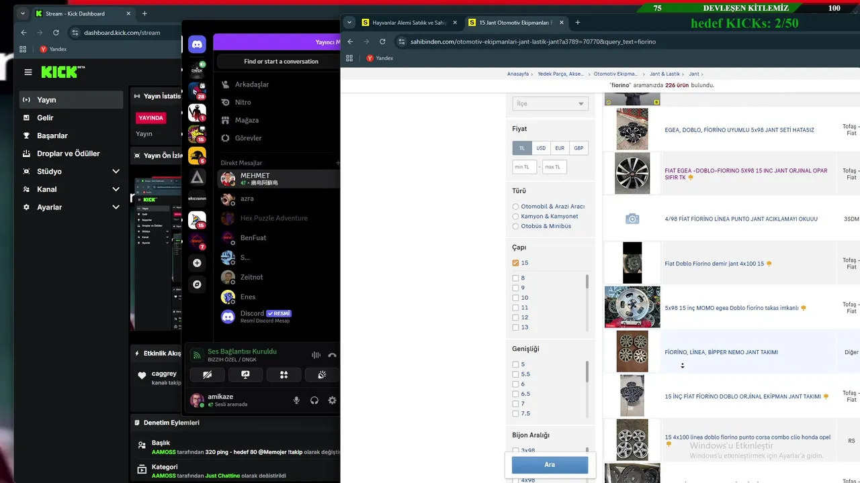The width and height of the screenshot is (860, 483).
Task: Click Find or start a conversation
Action: (x=281, y=61)
